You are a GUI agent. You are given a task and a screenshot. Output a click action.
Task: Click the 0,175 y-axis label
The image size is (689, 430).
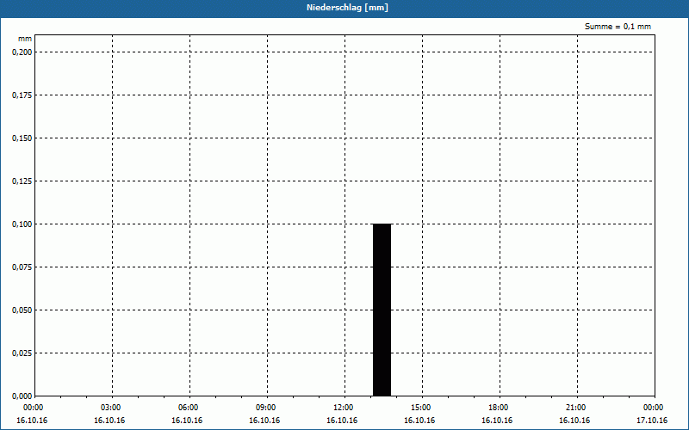click(22, 95)
